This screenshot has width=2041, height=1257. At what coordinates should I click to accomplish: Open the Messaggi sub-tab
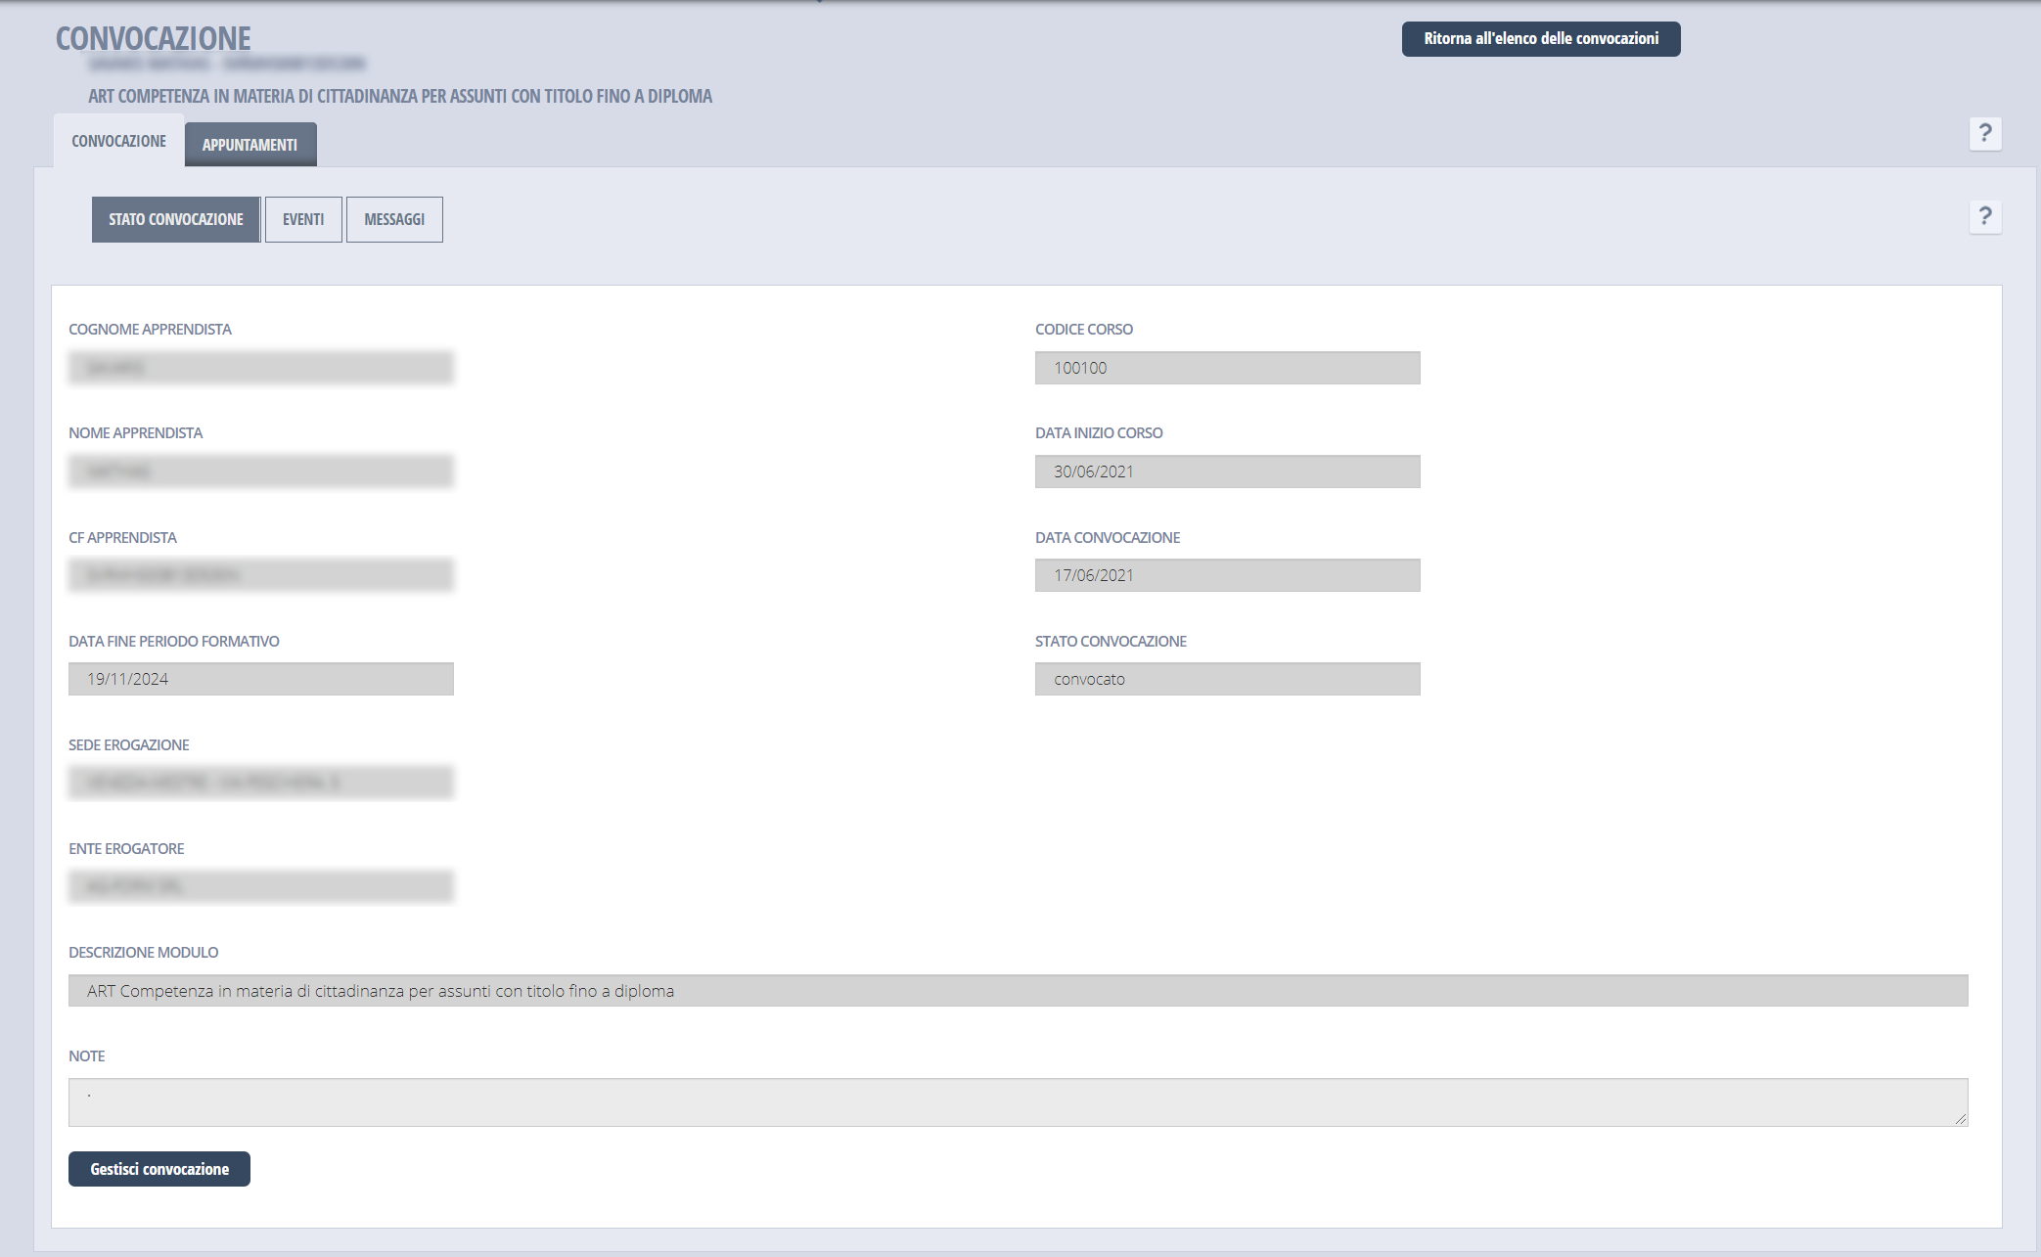pos(394,219)
